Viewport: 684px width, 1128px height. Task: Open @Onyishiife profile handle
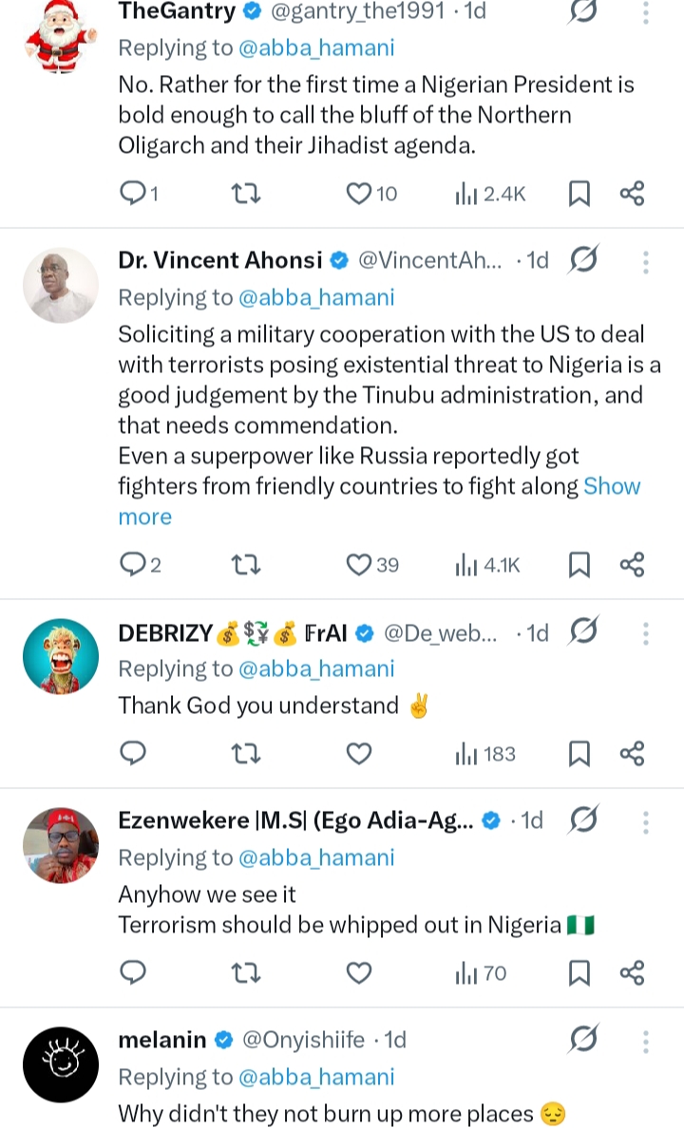(x=304, y=1040)
